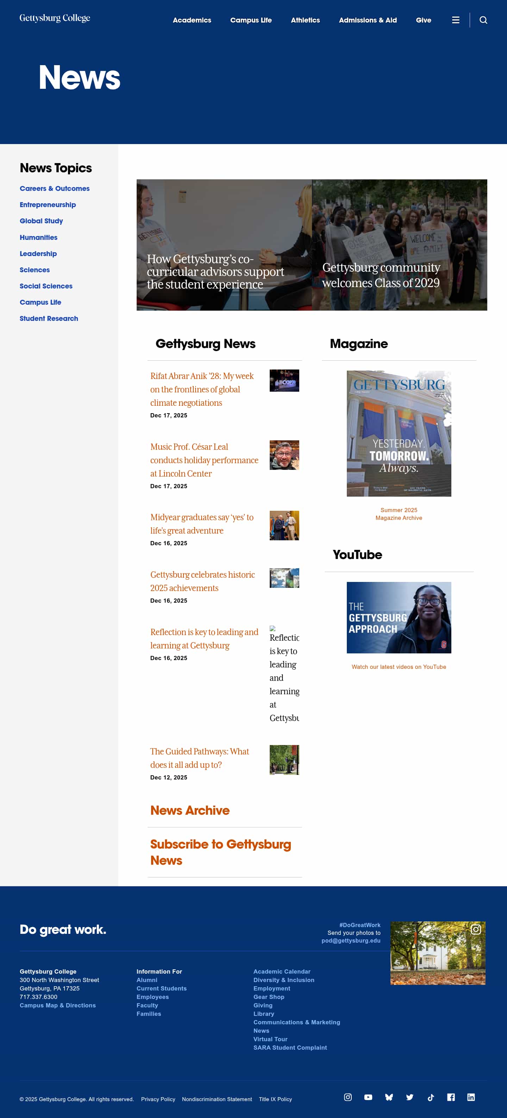Click the César Leal portrait thumbnail
The height and width of the screenshot is (1118, 507).
[284, 455]
